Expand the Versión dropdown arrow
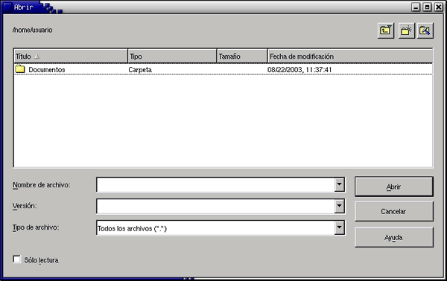The height and width of the screenshot is (281, 447). tap(339, 206)
